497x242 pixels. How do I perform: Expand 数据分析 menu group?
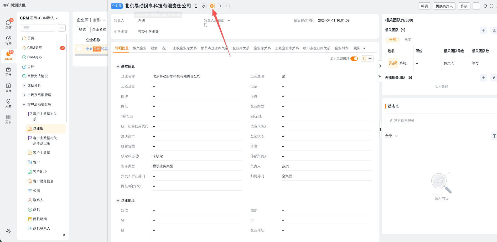[x=24, y=85]
